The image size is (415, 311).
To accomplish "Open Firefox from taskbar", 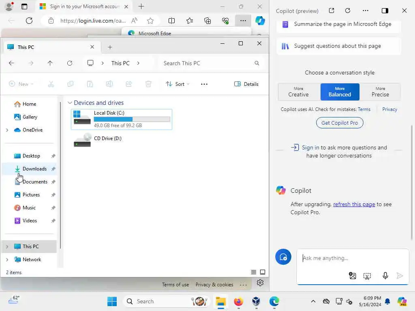I will coord(238,301).
